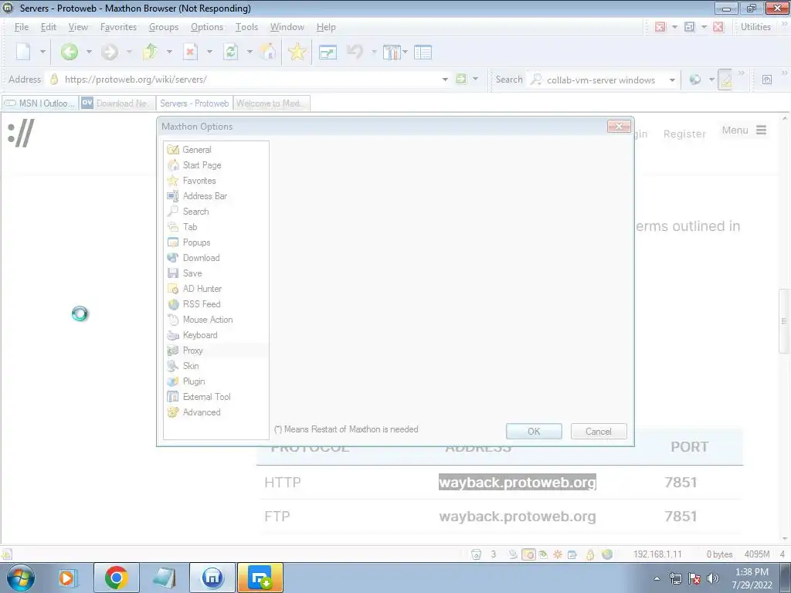Open the Refresh button dropdown arrow
The image size is (791, 593).
point(250,52)
